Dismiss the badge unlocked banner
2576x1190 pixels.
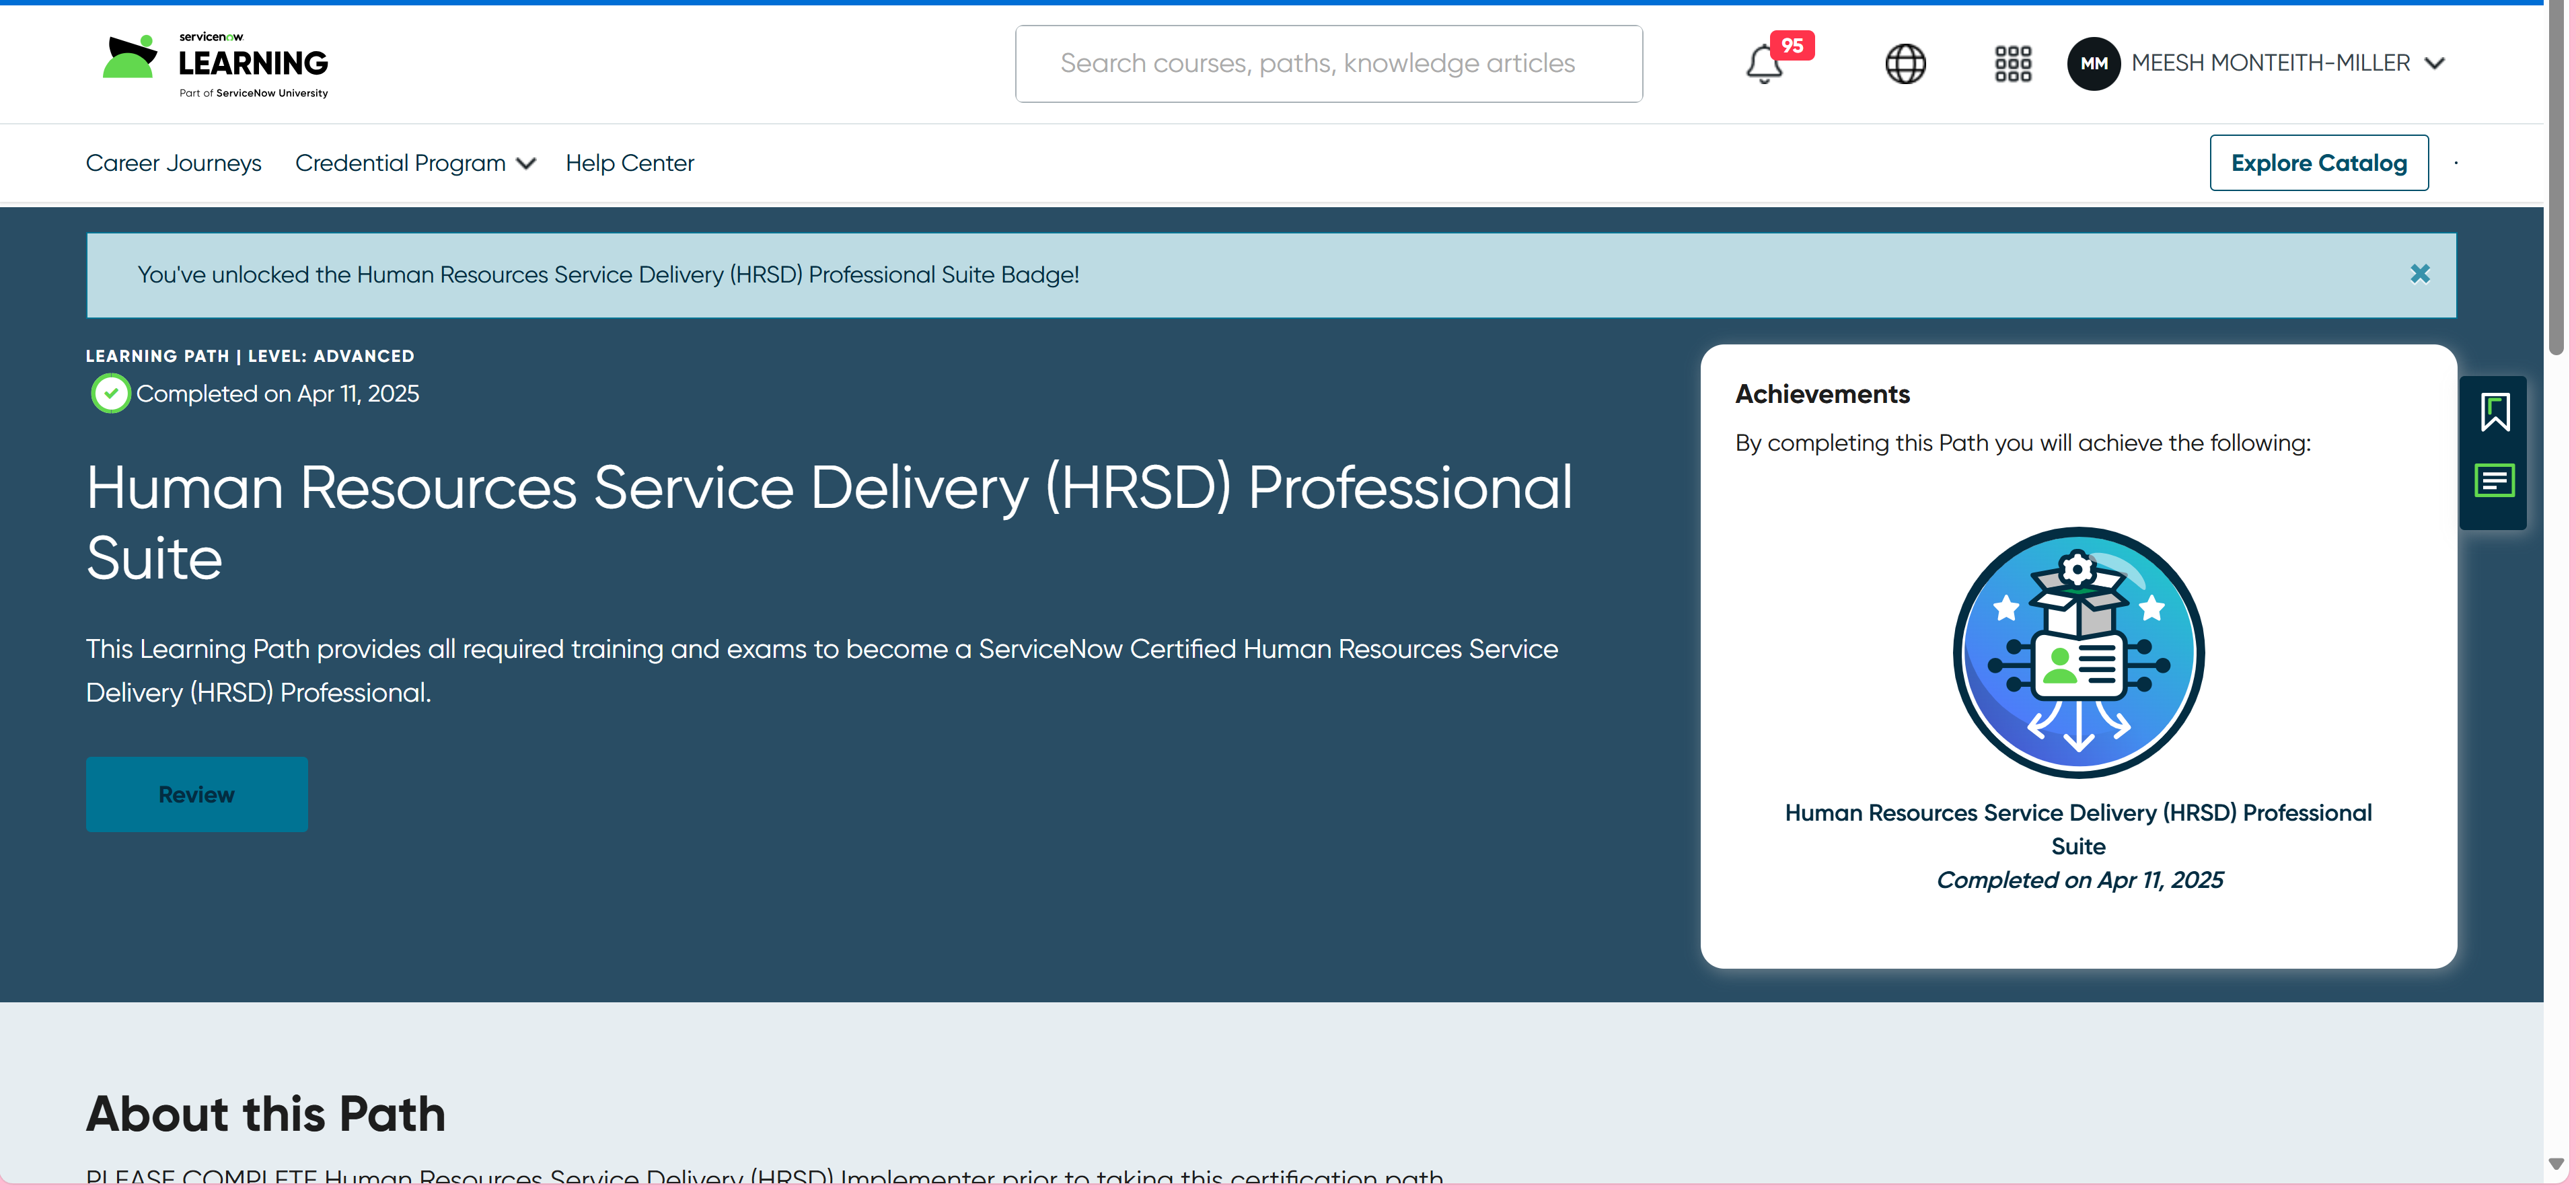(2419, 274)
